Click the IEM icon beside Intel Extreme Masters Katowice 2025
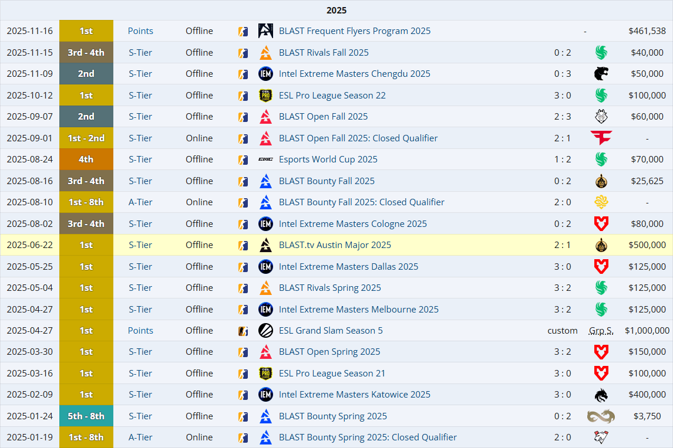This screenshot has height=448, width=673. (265, 395)
